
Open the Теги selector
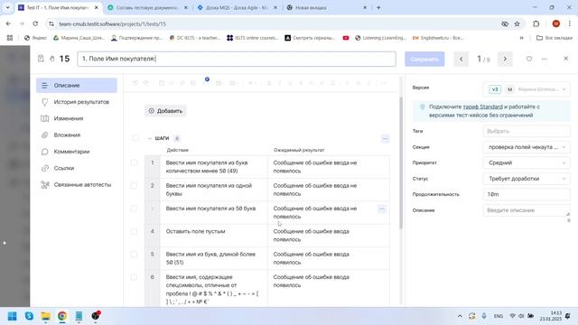point(527,131)
